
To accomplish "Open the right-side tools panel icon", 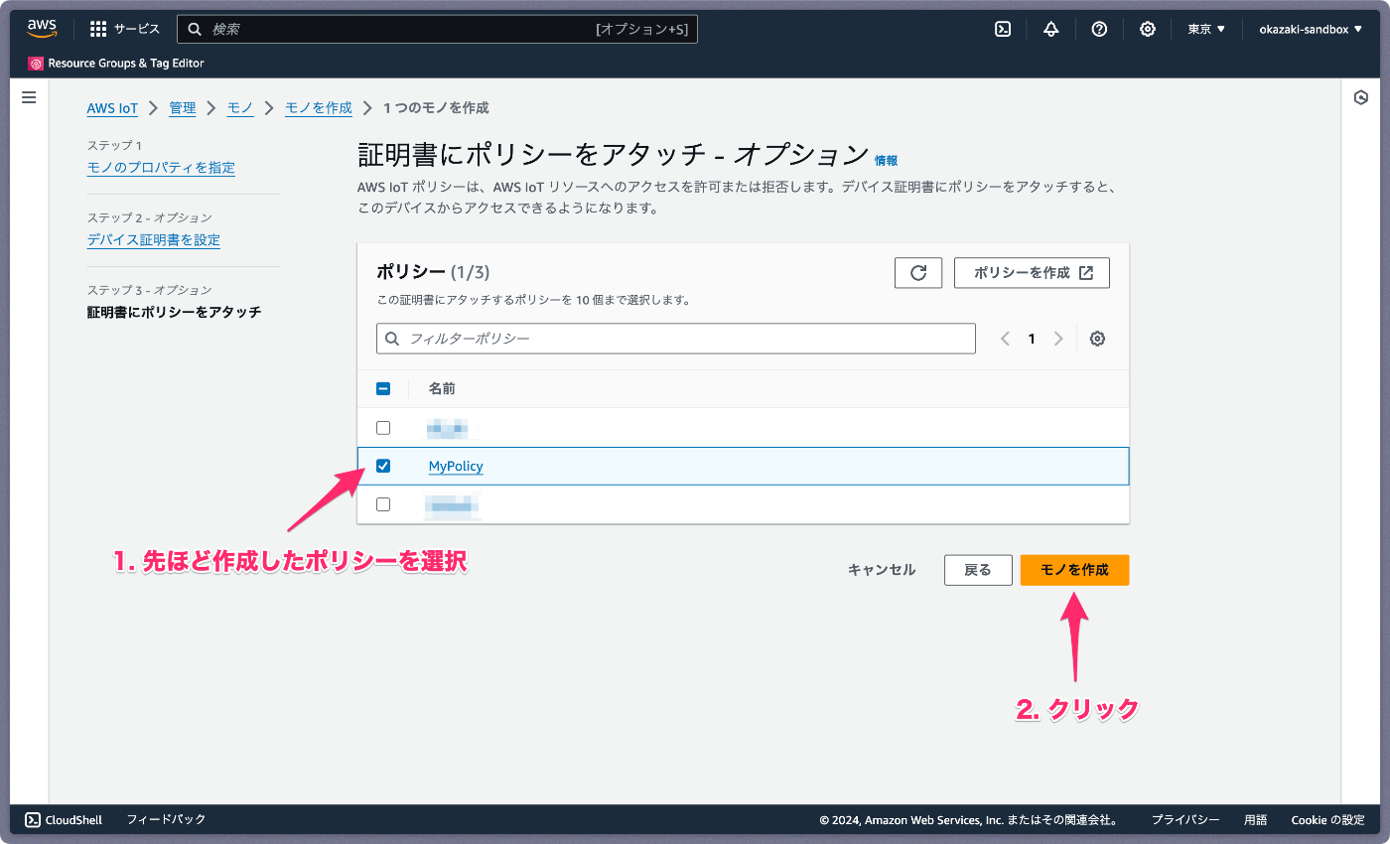I will pos(1361,97).
